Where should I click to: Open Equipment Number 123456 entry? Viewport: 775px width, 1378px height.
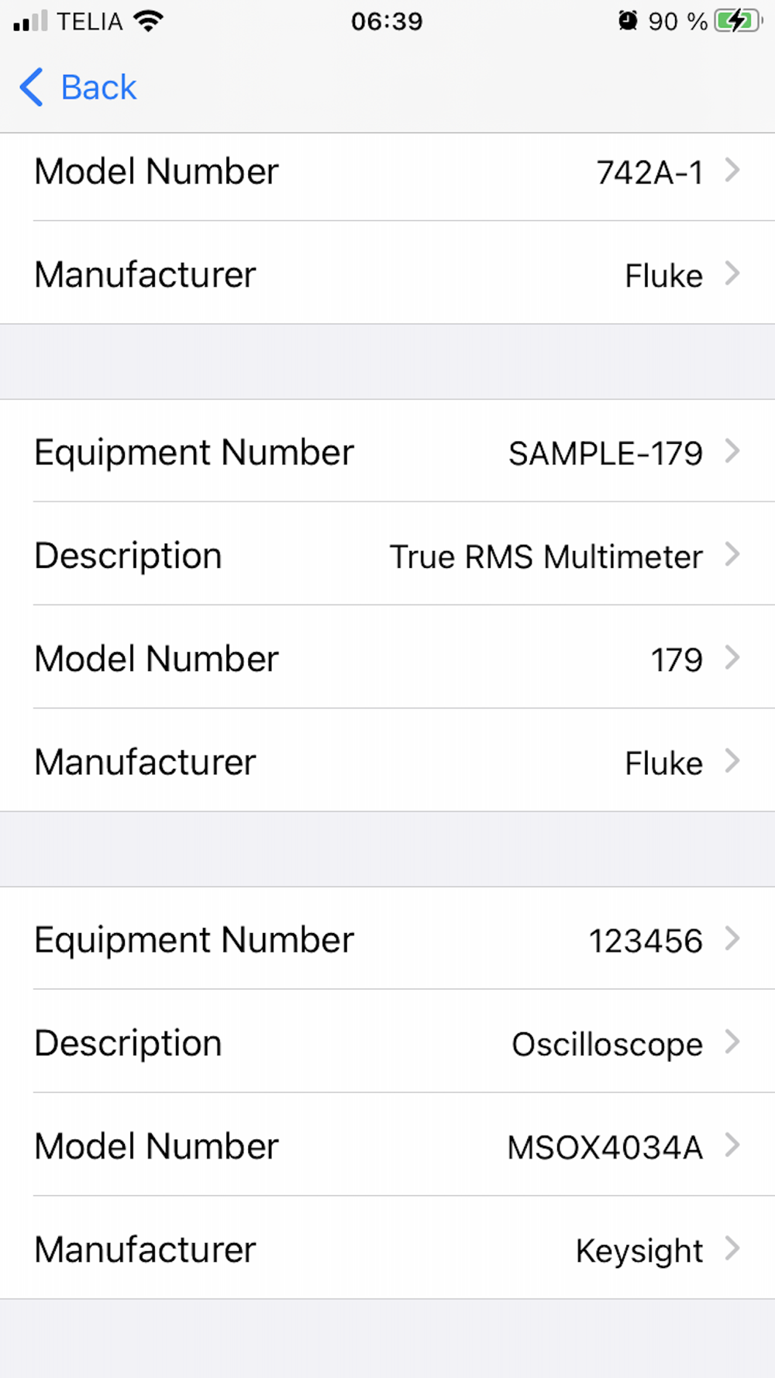pyautogui.click(x=387, y=939)
